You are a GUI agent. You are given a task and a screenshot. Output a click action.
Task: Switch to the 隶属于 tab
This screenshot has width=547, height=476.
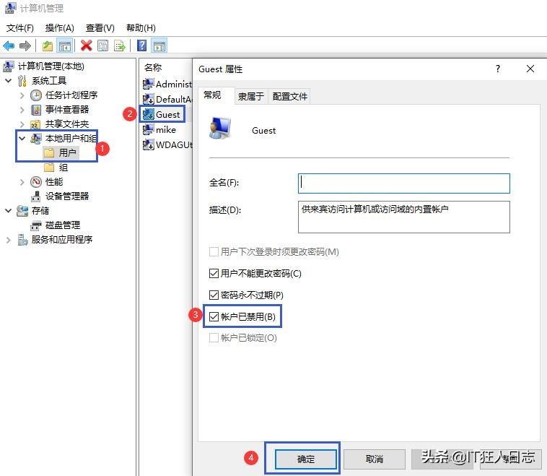point(251,96)
